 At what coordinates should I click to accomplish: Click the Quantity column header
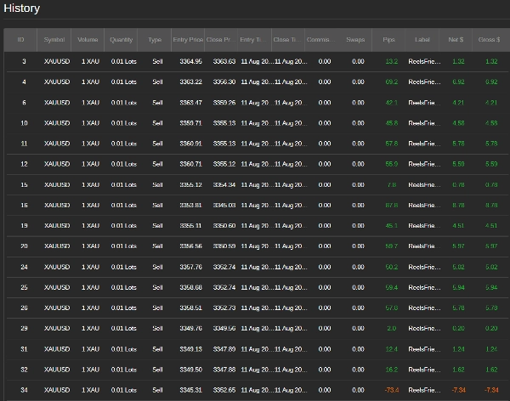[x=122, y=39]
